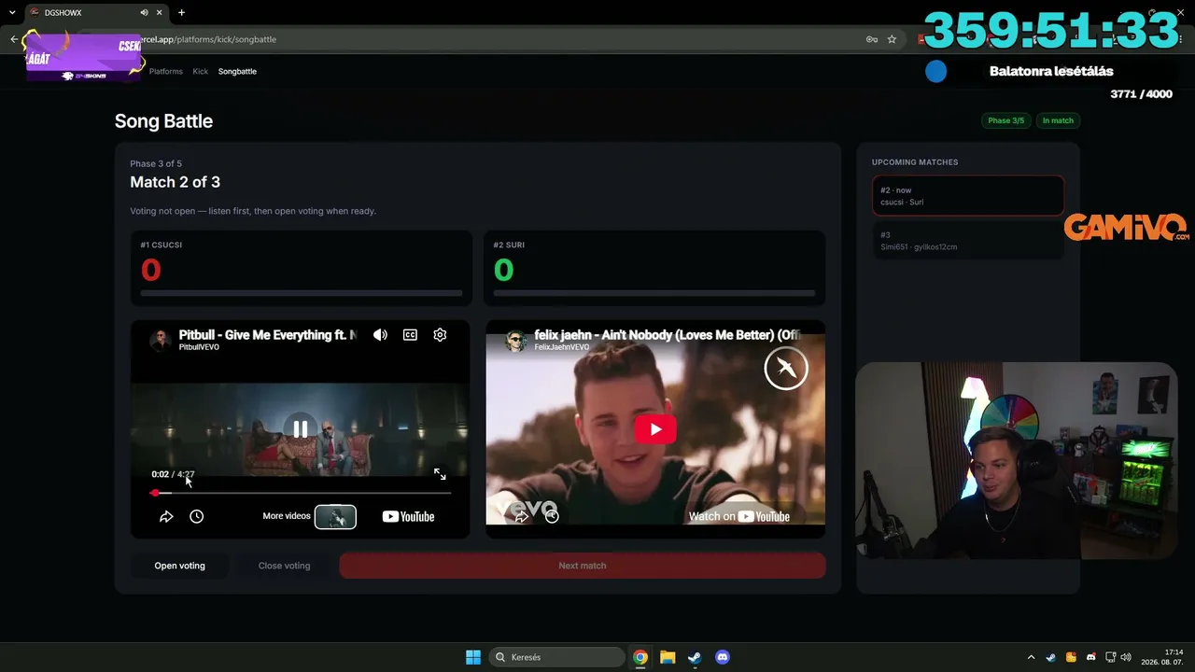Image resolution: width=1195 pixels, height=672 pixels.
Task: Open Chrome from the taskbar
Action: pyautogui.click(x=640, y=657)
